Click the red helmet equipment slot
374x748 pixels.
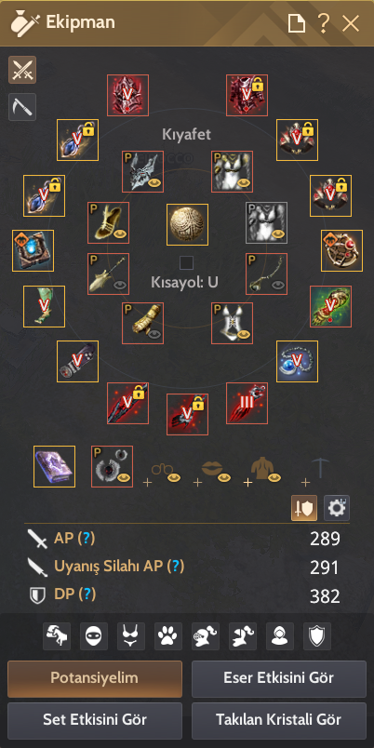point(127,96)
